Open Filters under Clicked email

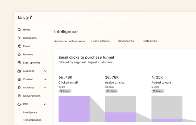pos(65,91)
